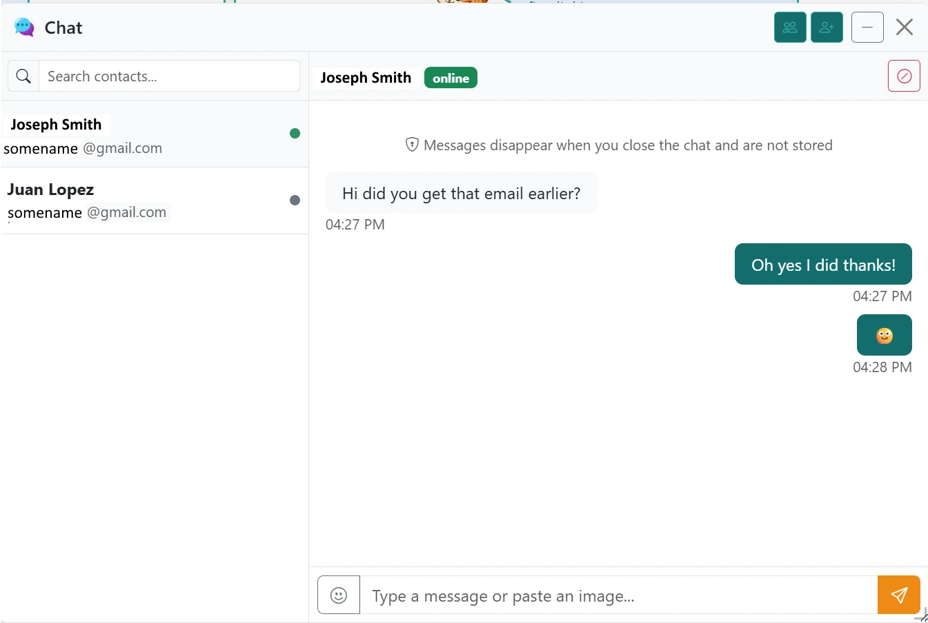Open the contacts list panel
This screenshot has width=928, height=623.
(x=790, y=27)
